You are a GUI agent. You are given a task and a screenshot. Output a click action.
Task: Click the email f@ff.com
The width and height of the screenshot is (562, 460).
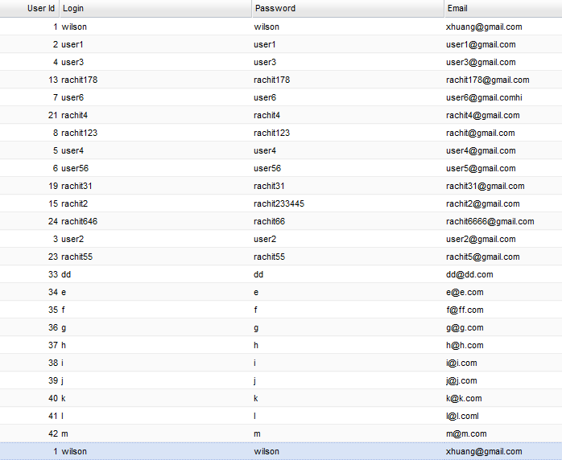(x=465, y=310)
